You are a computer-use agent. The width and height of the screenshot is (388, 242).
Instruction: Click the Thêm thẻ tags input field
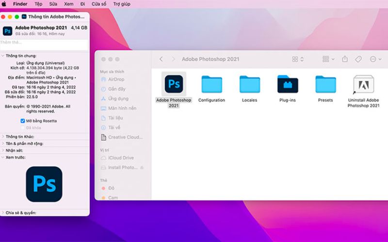(44, 45)
